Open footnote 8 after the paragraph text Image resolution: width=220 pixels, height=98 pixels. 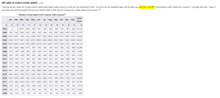point(100,9)
